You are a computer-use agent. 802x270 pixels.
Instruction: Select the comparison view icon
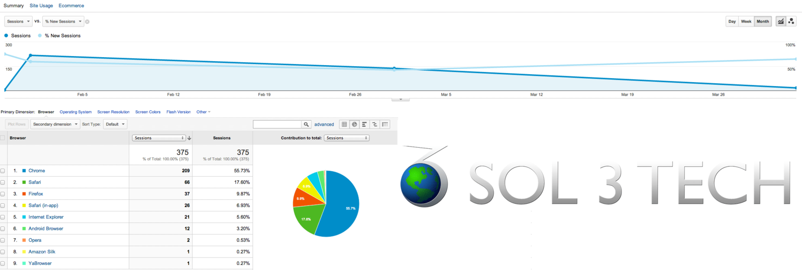(x=374, y=124)
